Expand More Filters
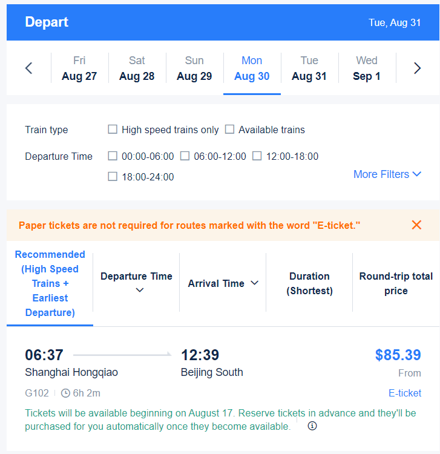Screen dimensions: 440x454 click(x=387, y=174)
